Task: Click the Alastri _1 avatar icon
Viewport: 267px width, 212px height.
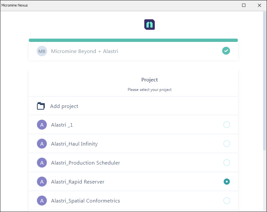Action: (42, 125)
